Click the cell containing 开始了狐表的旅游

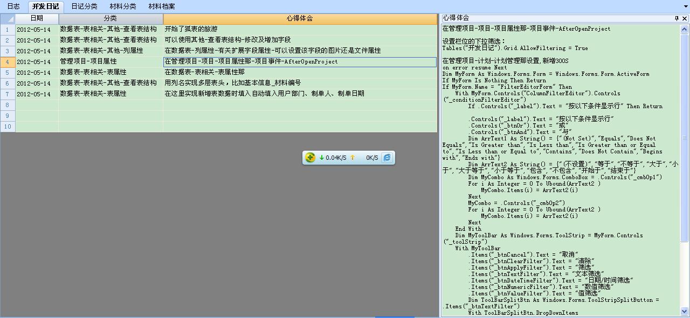coord(191,30)
